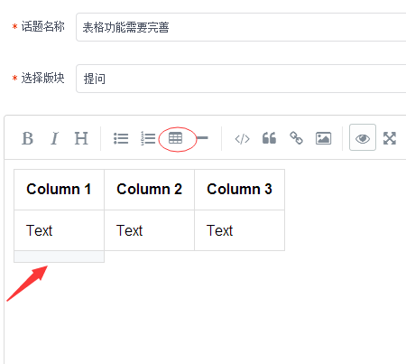Open the 选择版块 dropdown showing 提问

(241, 79)
